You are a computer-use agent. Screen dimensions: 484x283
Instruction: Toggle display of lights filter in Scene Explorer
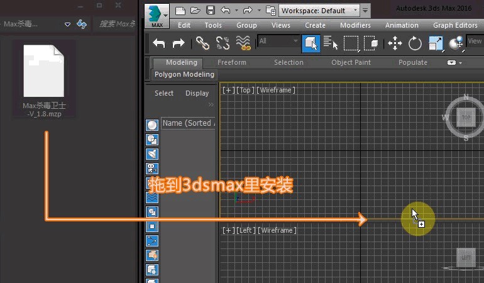152,154
